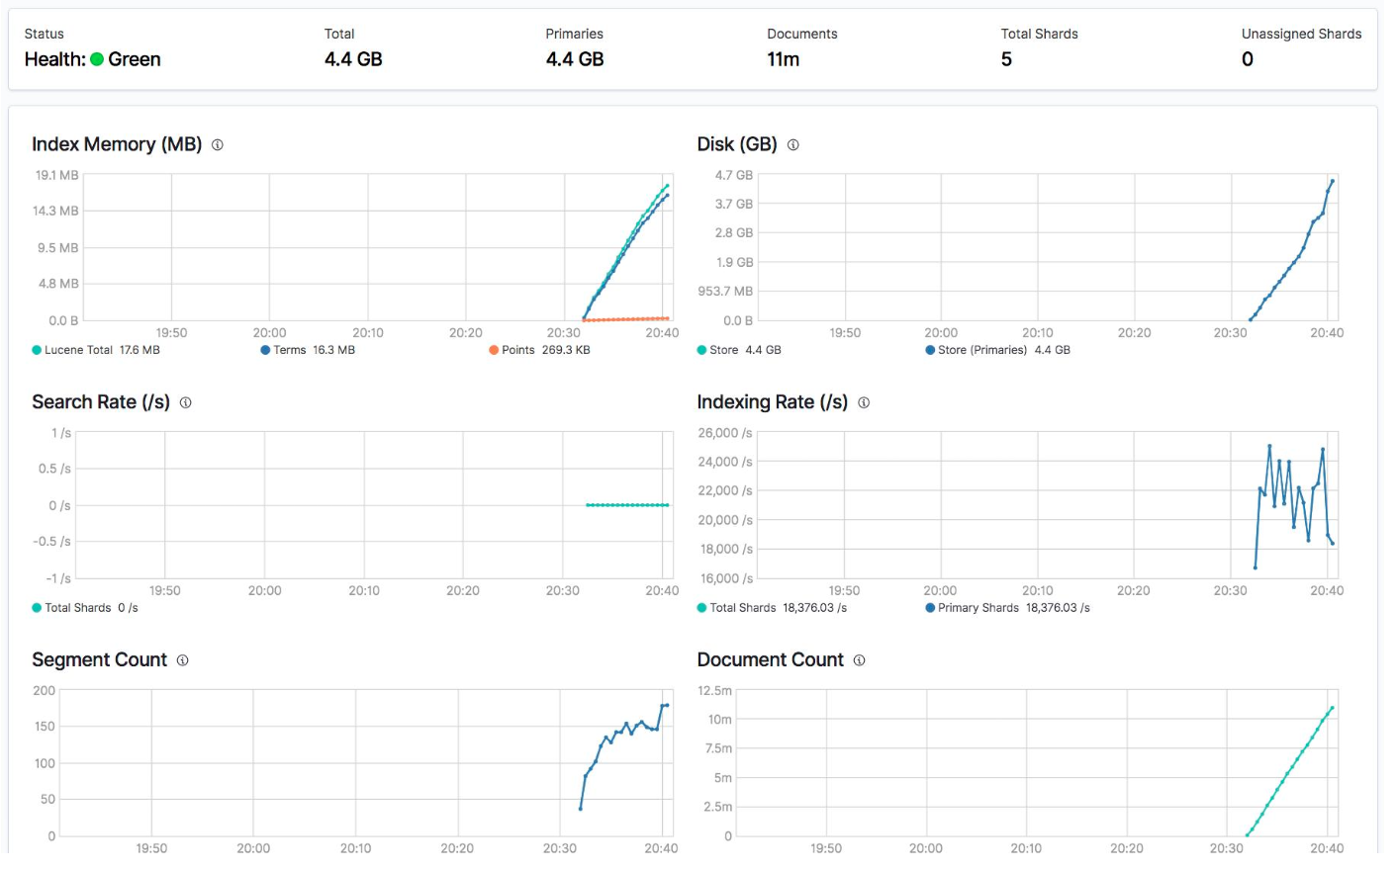Click the green Health status indicator dot
This screenshot has width=1397, height=870.
click(97, 59)
